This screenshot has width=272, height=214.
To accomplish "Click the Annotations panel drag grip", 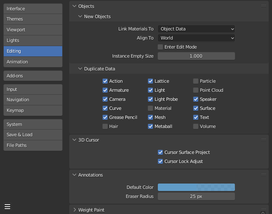I will click(264, 175).
